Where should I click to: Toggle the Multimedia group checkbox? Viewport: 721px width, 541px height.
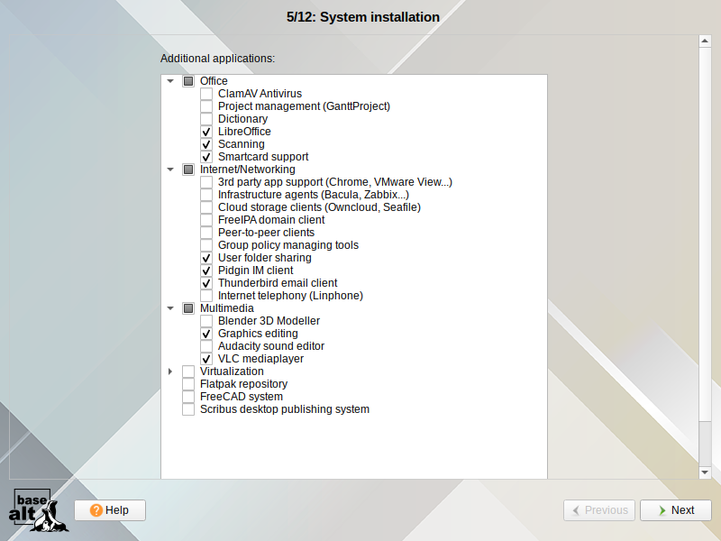188,308
